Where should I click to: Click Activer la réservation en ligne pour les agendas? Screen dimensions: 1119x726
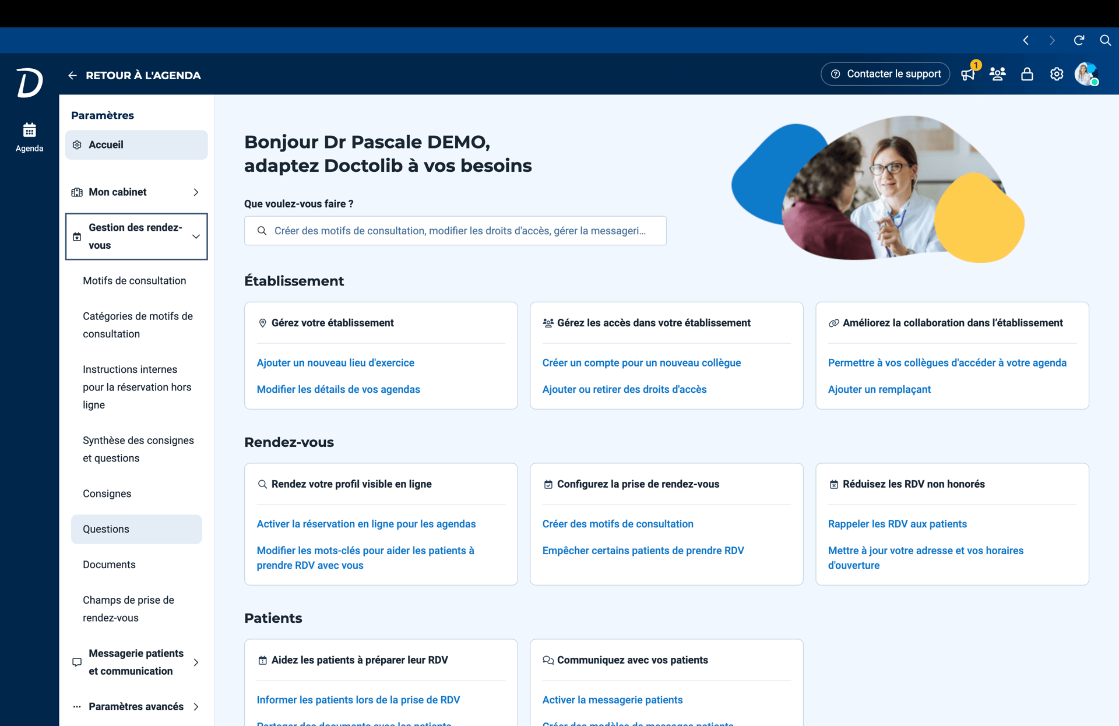[367, 524]
